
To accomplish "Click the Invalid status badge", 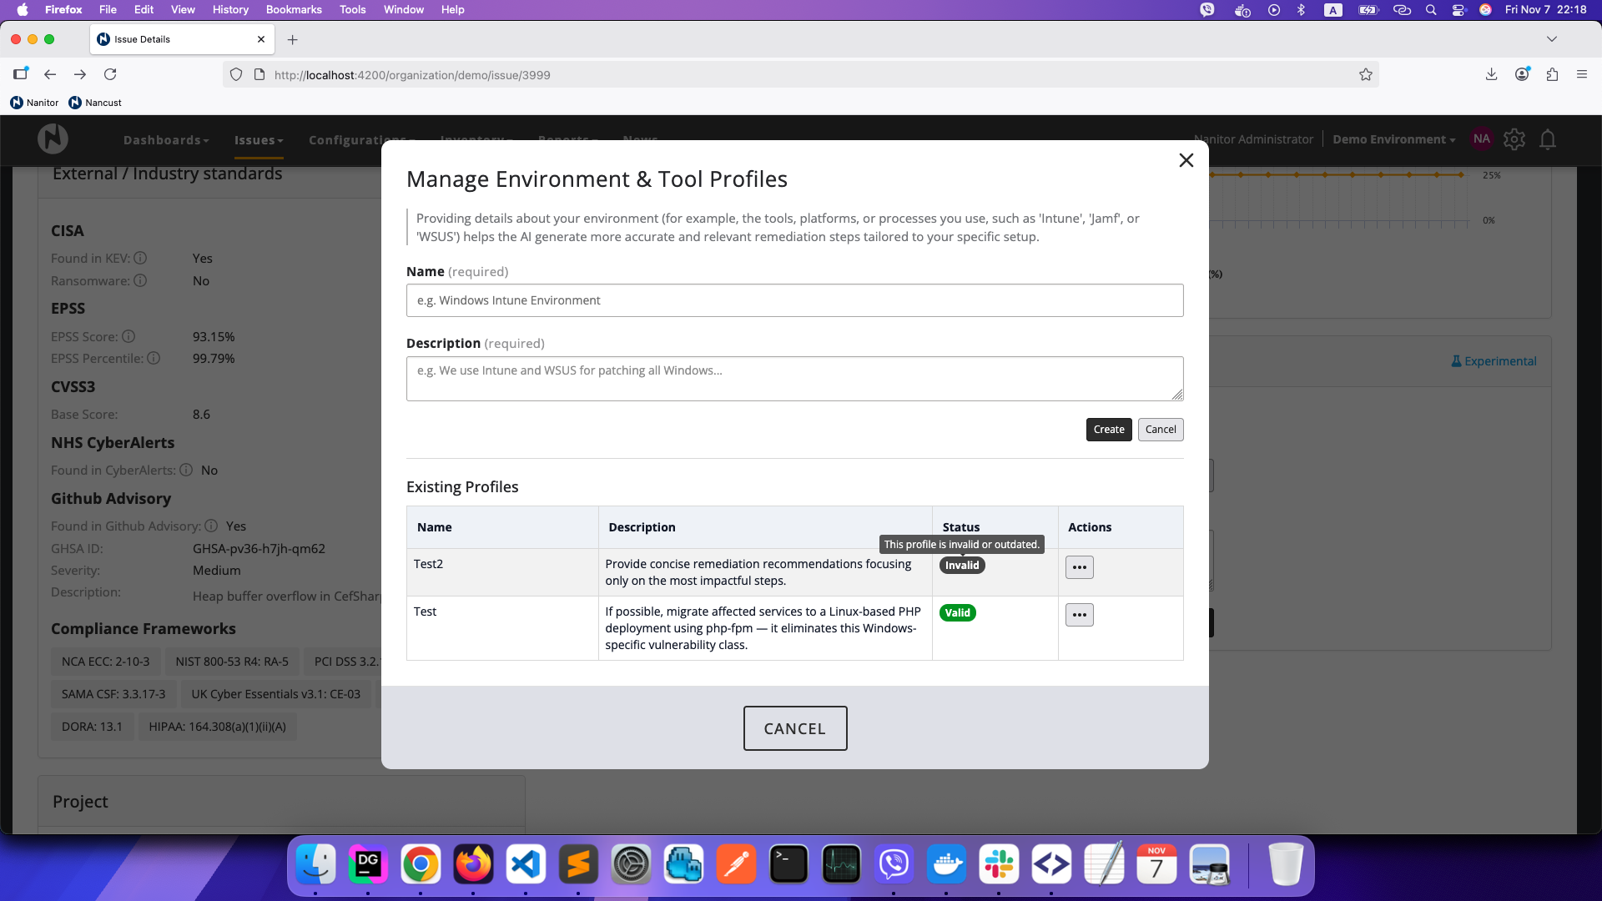I will [x=961, y=566].
